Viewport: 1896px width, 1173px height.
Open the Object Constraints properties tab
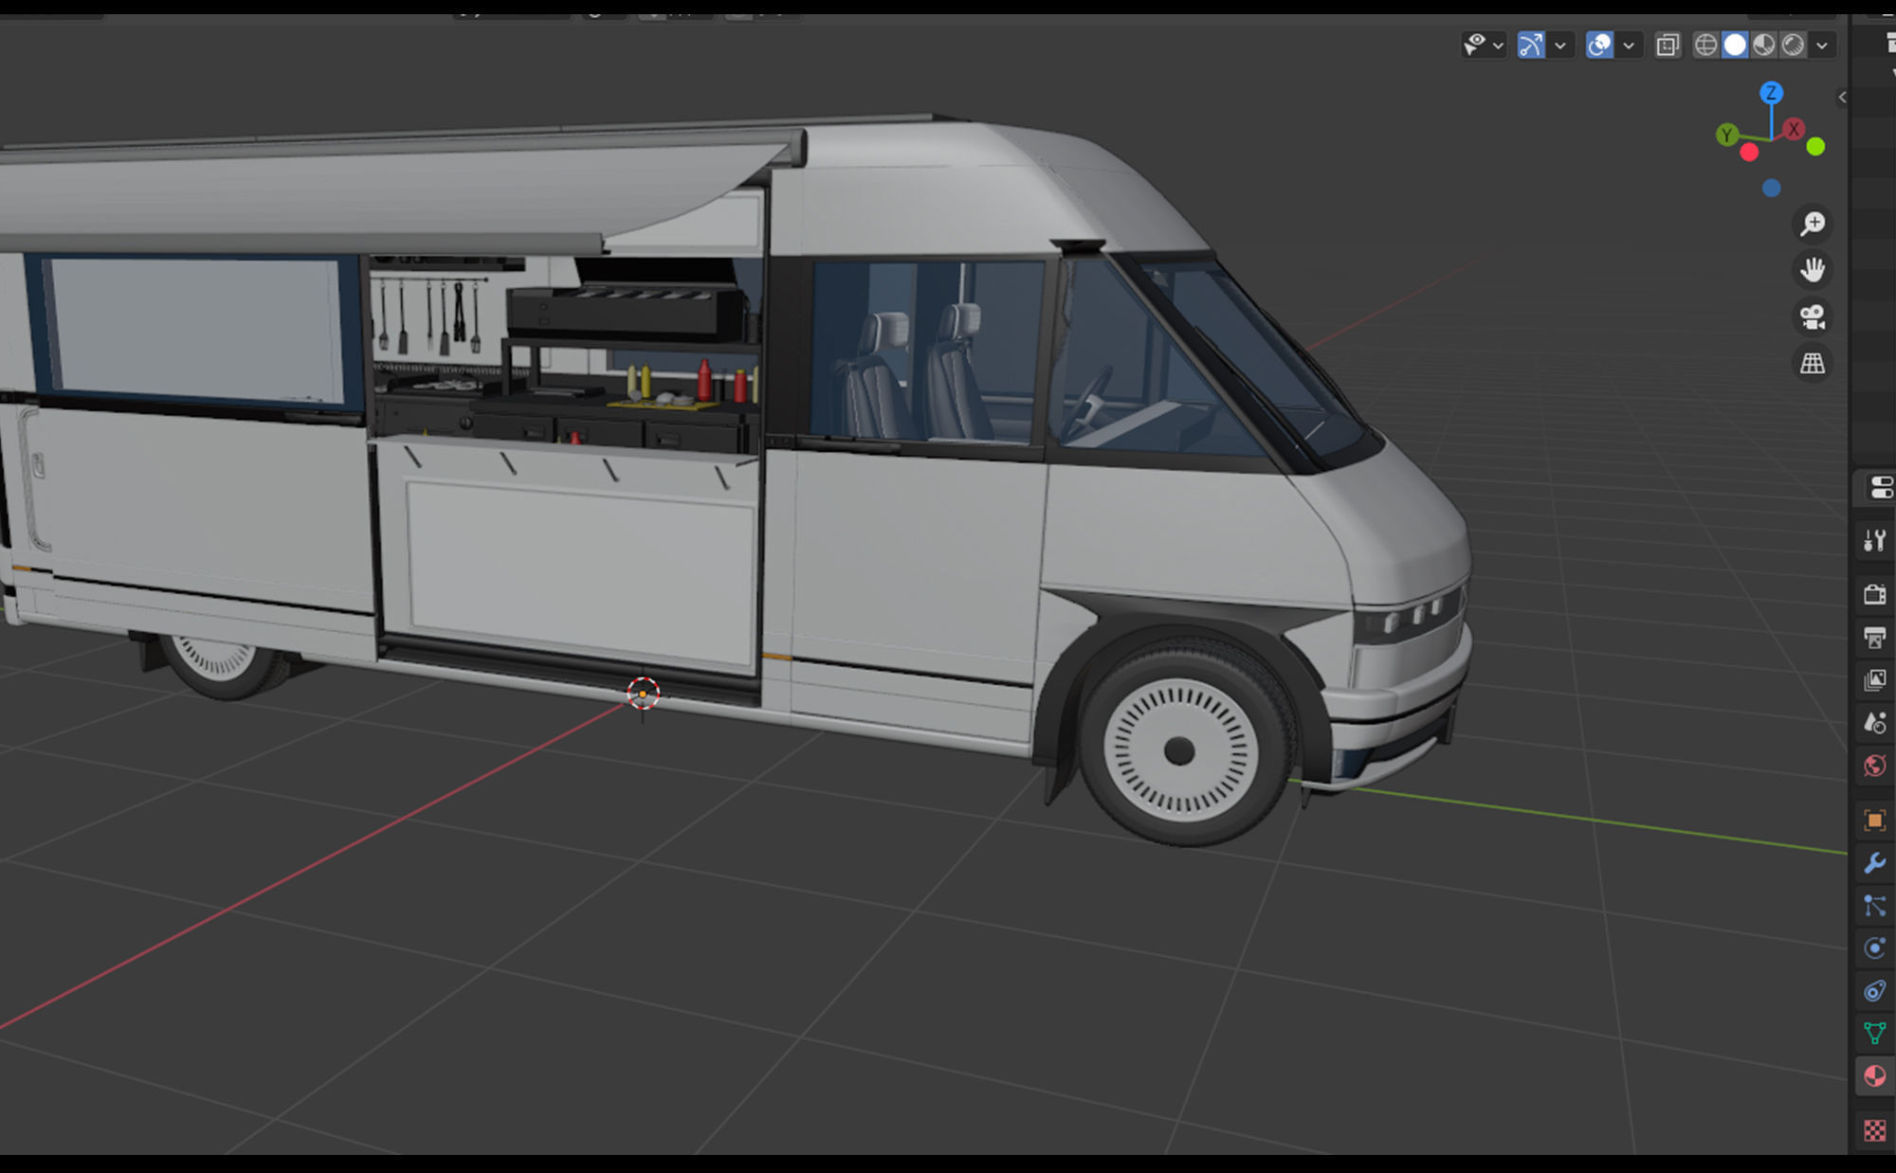tap(1874, 990)
